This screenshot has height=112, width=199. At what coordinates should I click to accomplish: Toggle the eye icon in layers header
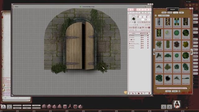(142, 33)
